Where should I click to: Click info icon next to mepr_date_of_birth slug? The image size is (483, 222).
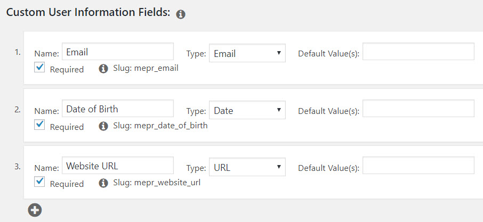pos(103,126)
